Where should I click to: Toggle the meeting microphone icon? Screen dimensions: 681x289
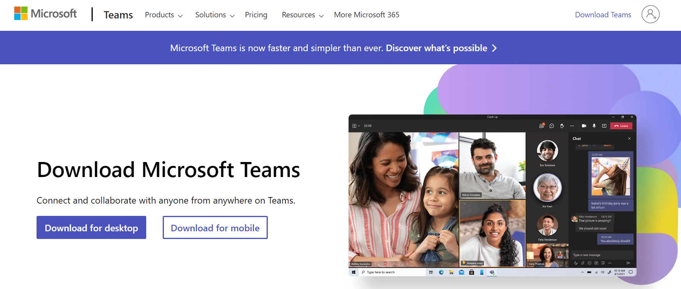594,126
